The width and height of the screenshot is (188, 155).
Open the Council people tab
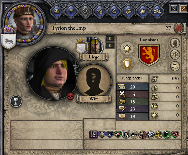pyautogui.click(x=157, y=12)
